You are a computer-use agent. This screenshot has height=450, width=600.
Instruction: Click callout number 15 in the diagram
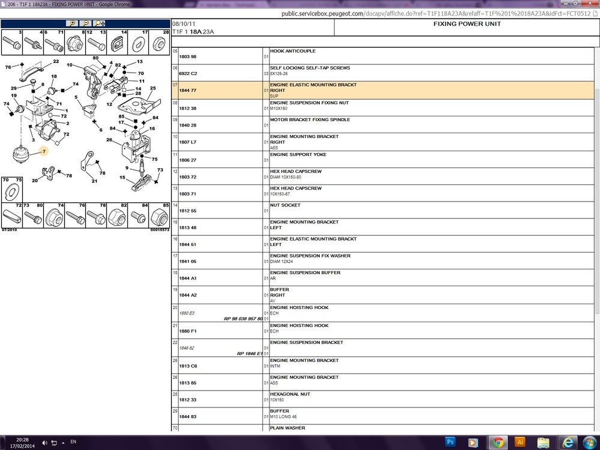[122, 177]
